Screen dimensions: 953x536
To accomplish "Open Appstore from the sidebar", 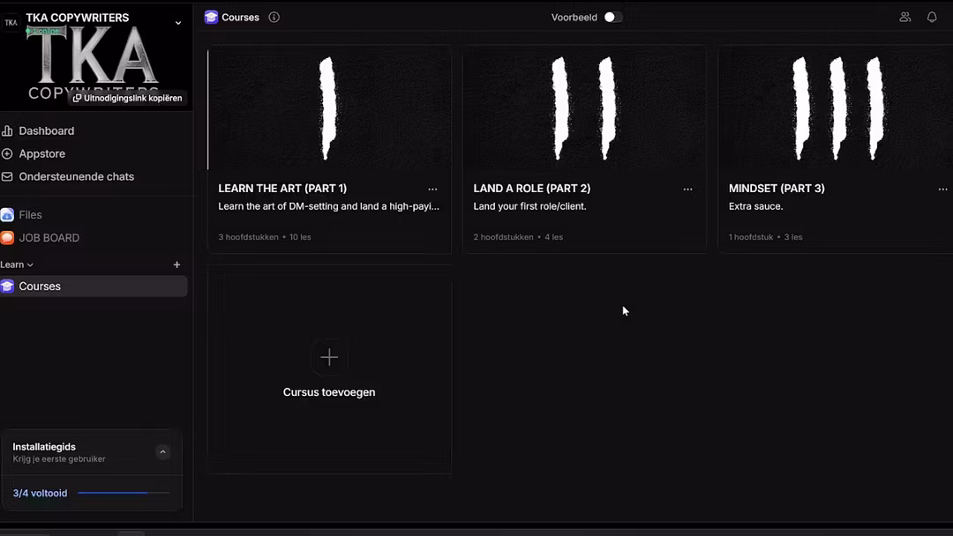I will 41,153.
